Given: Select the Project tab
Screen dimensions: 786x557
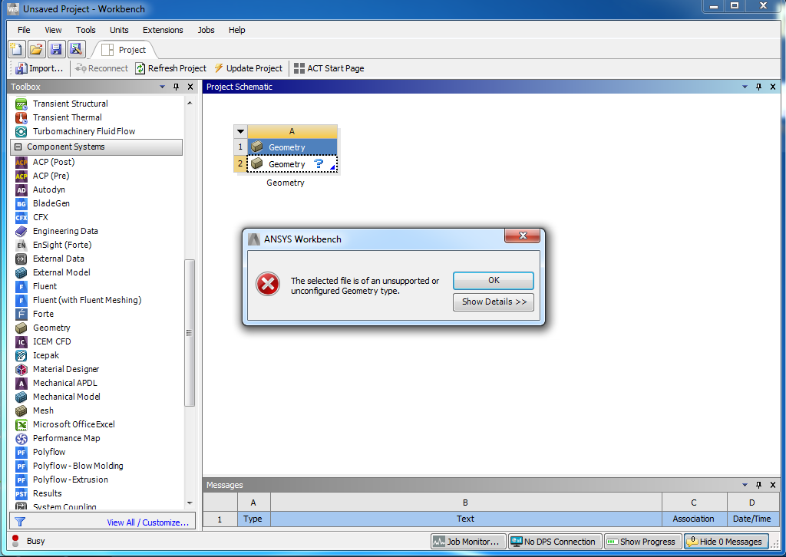Looking at the screenshot, I should pyautogui.click(x=124, y=50).
